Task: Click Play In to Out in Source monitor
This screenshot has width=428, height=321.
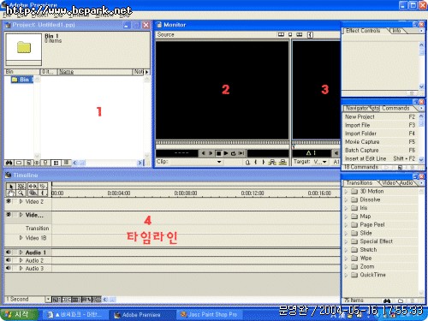Action: coord(241,153)
